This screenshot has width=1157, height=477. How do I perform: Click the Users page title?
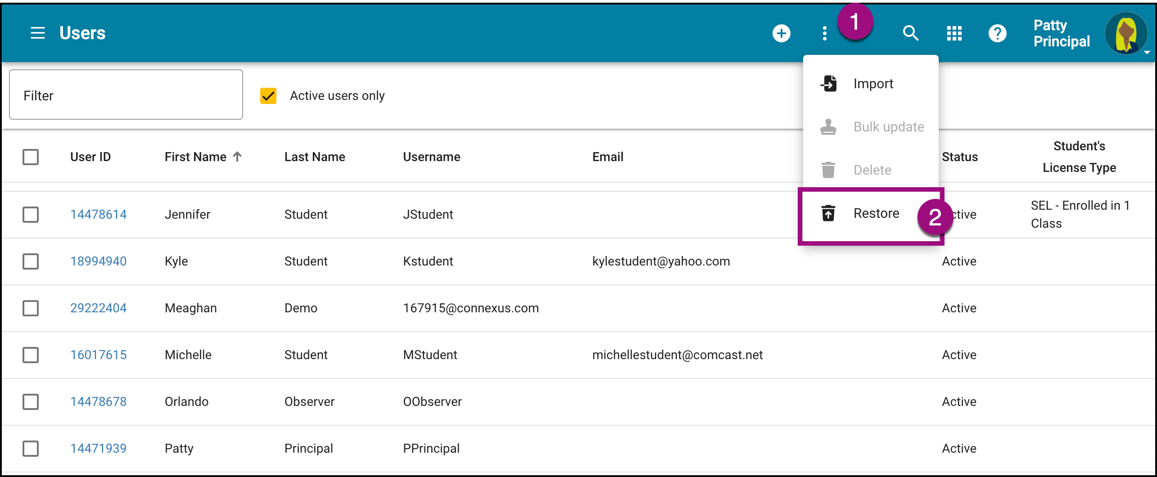(82, 33)
